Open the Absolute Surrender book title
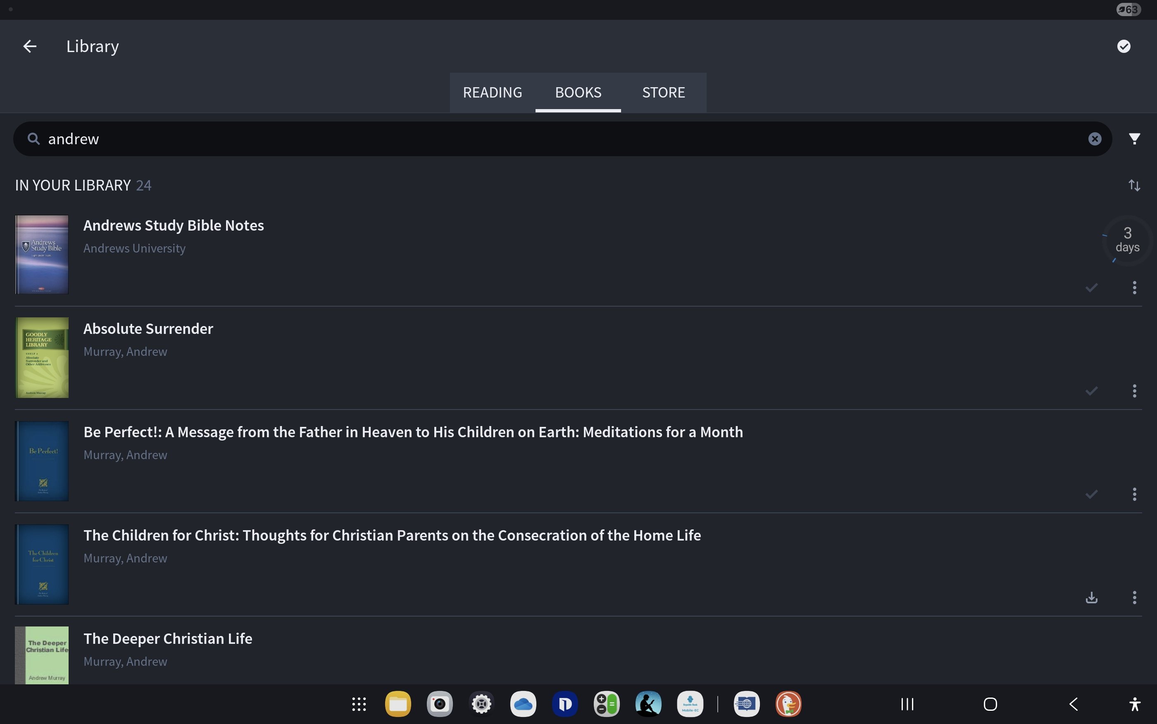 point(148,329)
